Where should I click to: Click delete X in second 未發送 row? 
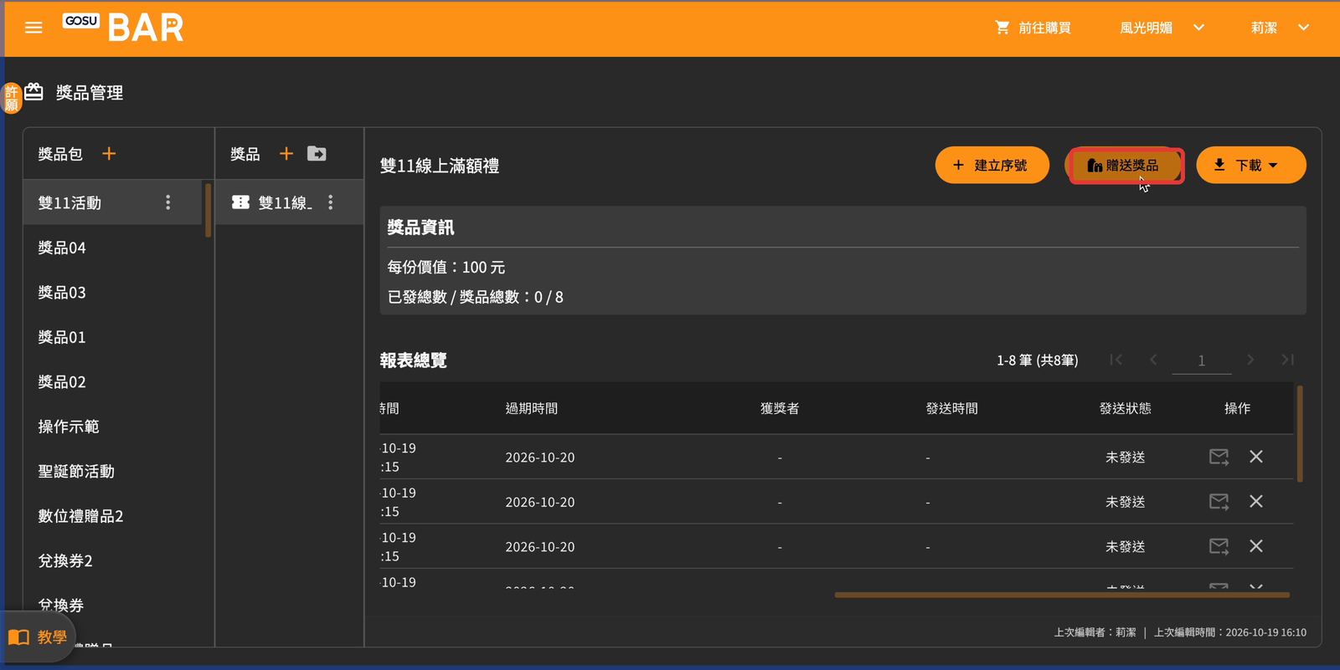(1256, 502)
